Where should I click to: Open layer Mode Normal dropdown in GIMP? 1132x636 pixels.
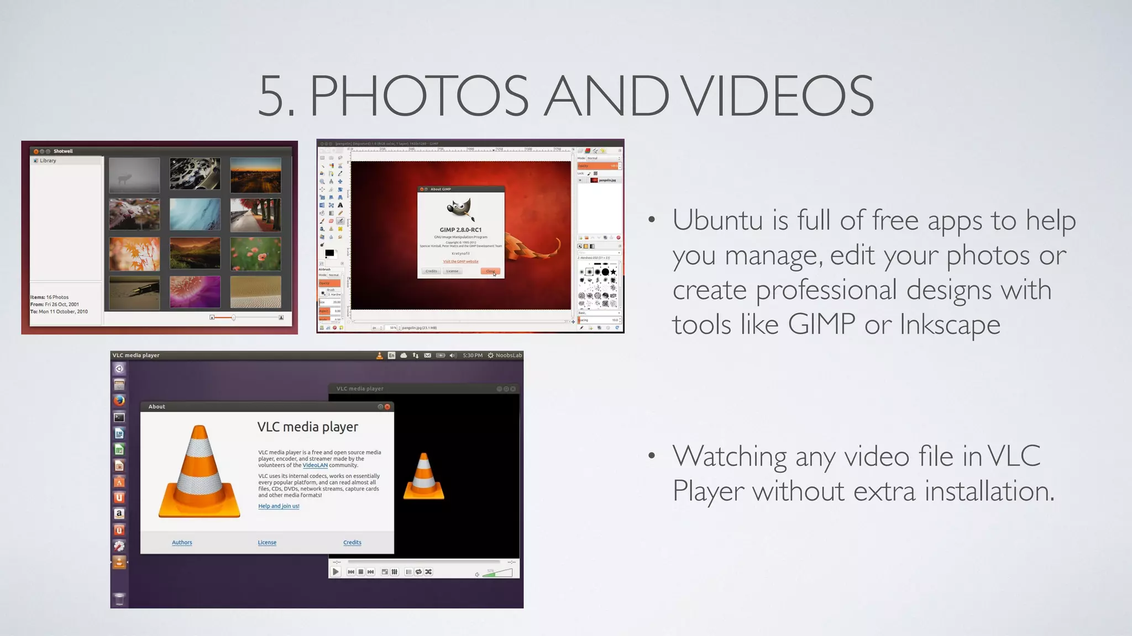tap(604, 158)
